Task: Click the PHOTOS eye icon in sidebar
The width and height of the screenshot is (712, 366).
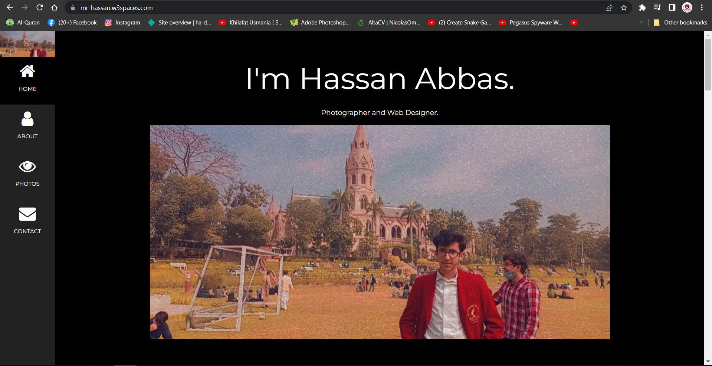Action: click(27, 166)
